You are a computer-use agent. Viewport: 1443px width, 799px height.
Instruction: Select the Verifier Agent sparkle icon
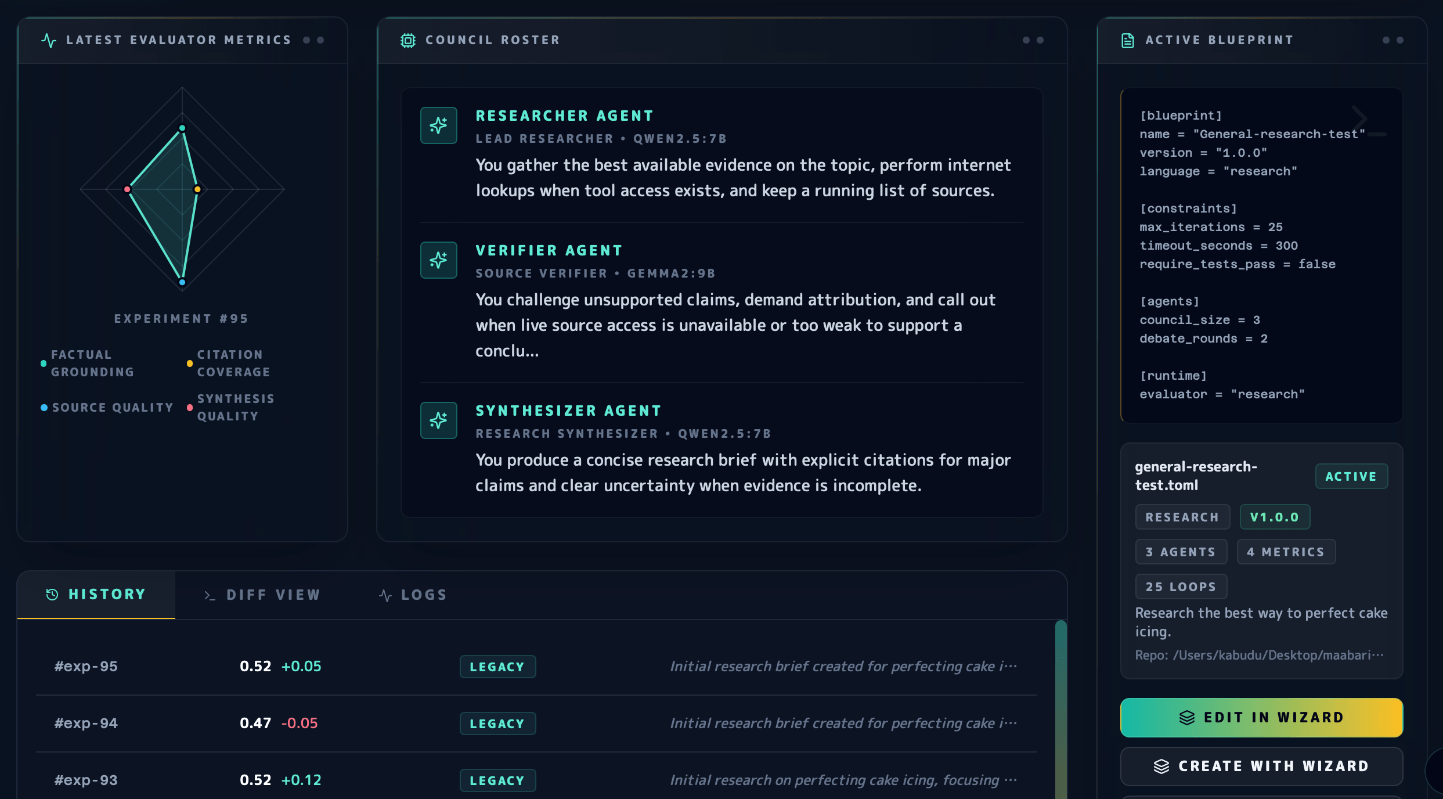tap(439, 260)
